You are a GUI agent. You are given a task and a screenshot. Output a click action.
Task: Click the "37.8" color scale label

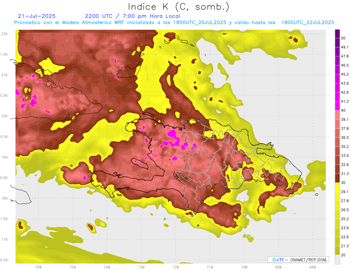click(x=345, y=128)
